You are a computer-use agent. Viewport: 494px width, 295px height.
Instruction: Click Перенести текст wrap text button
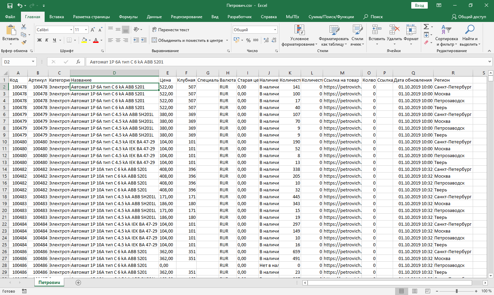click(x=171, y=29)
